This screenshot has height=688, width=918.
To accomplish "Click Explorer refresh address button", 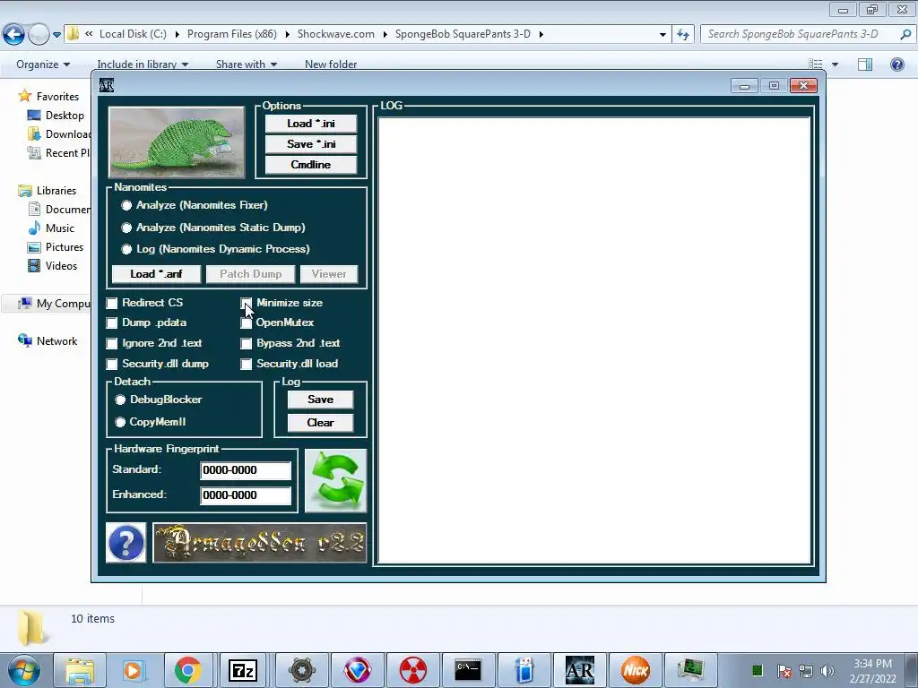I will click(x=682, y=35).
